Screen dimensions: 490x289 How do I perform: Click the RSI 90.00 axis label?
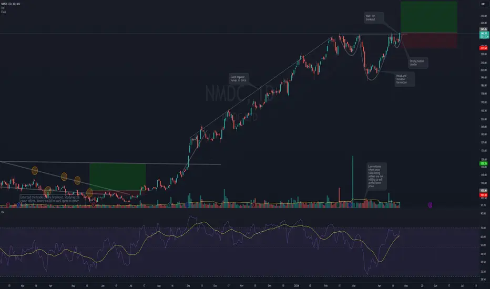[483, 213]
